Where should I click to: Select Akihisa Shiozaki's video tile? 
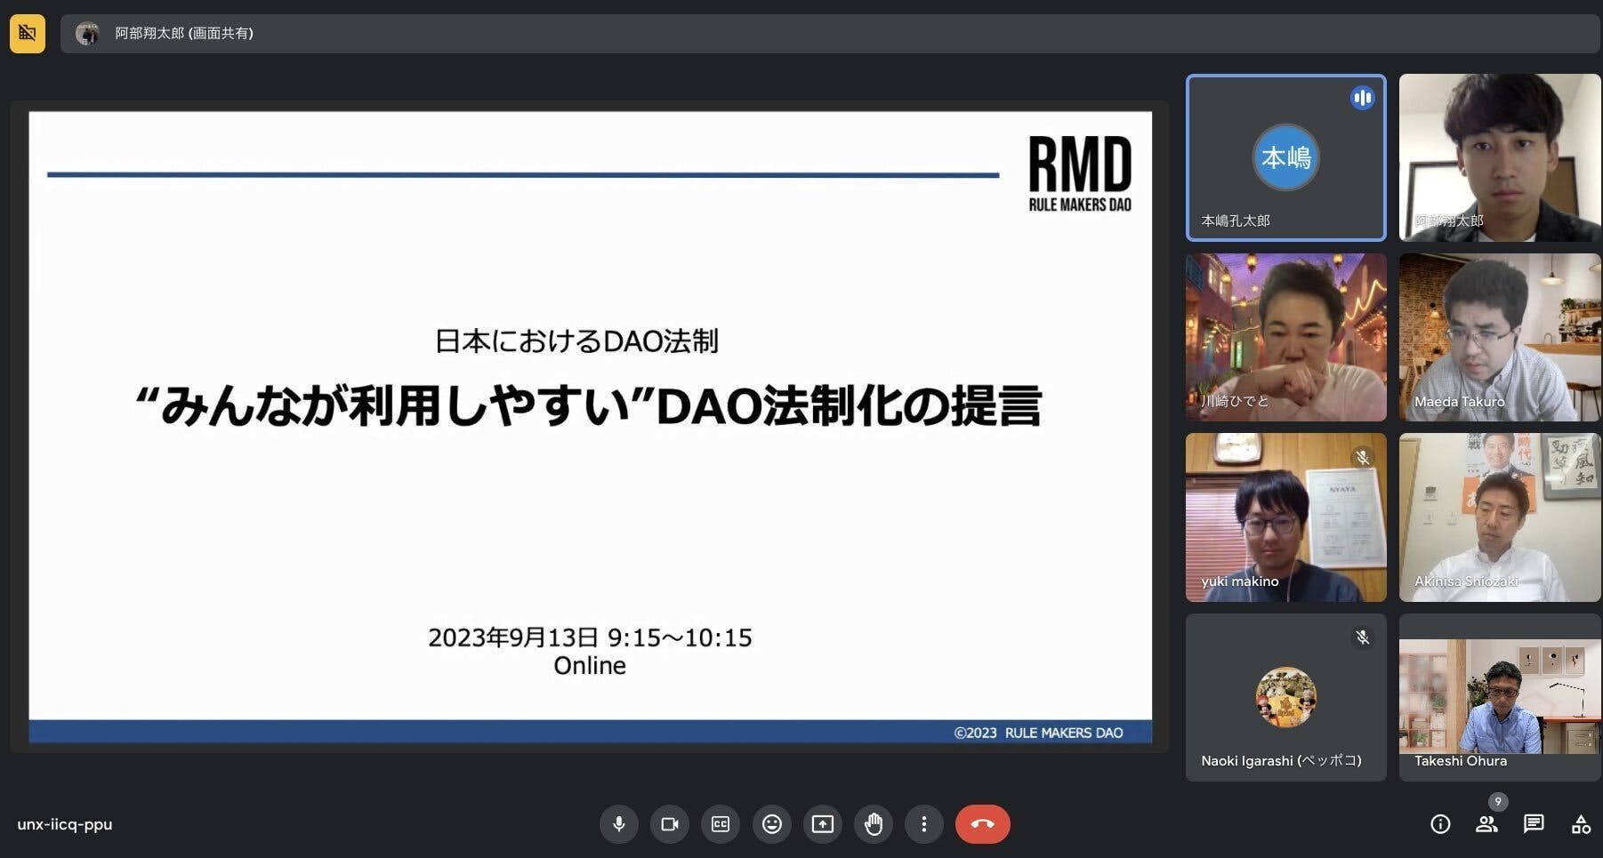click(1499, 517)
